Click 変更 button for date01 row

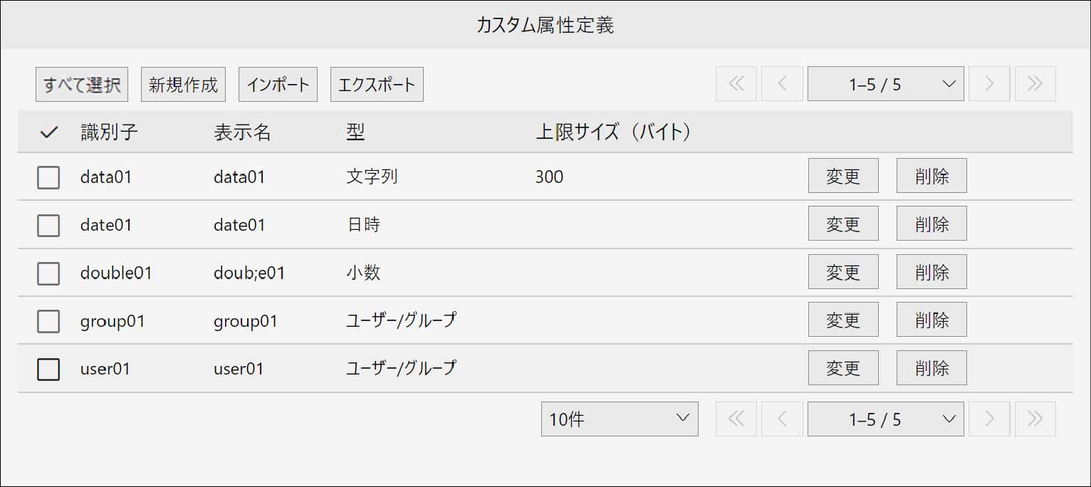point(843,224)
